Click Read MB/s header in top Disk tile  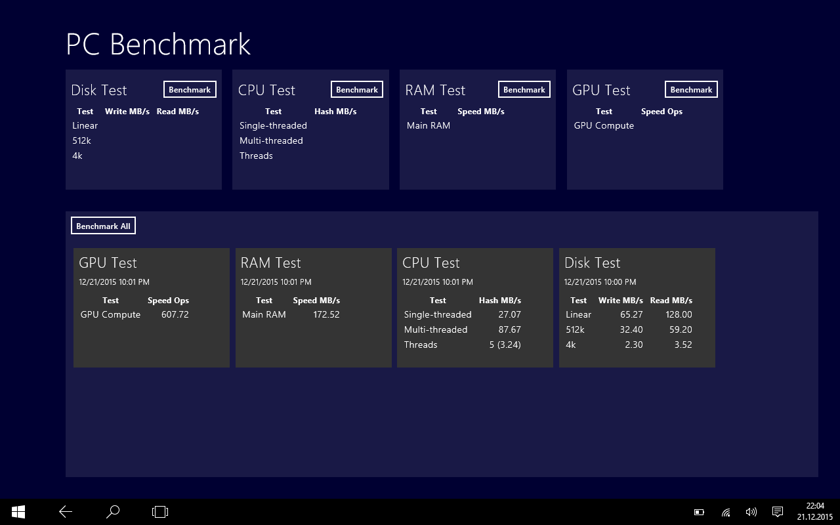pos(178,112)
